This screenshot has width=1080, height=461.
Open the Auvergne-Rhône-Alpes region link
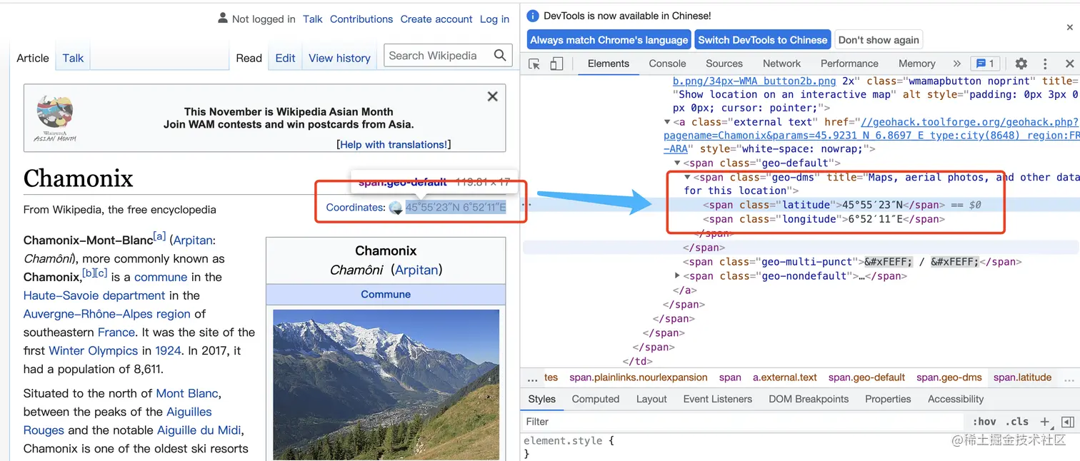pos(107,314)
